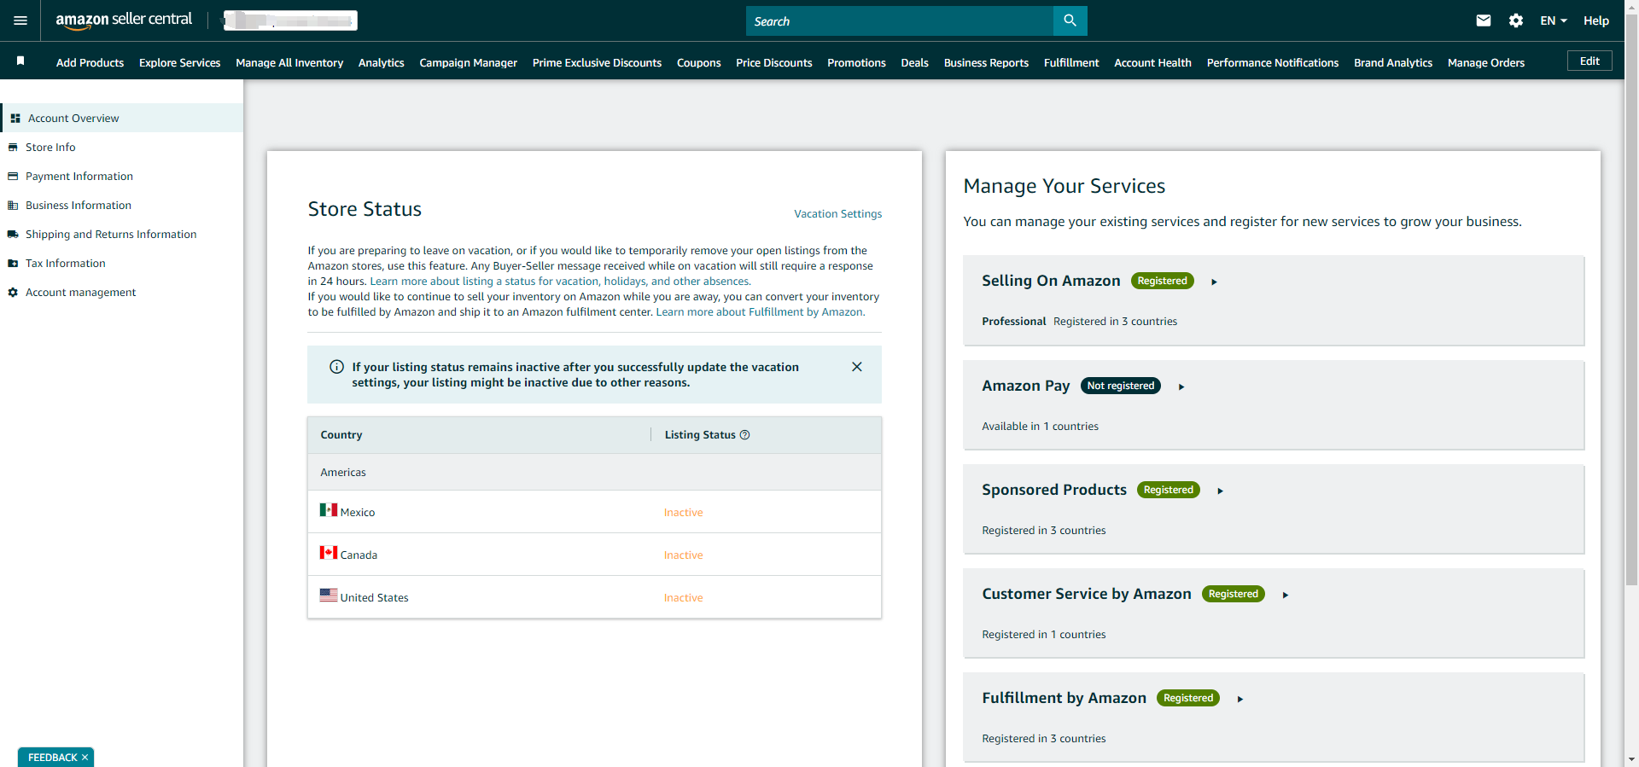Image resolution: width=1639 pixels, height=767 pixels.
Task: Open the Coupons page
Action: coord(698,63)
